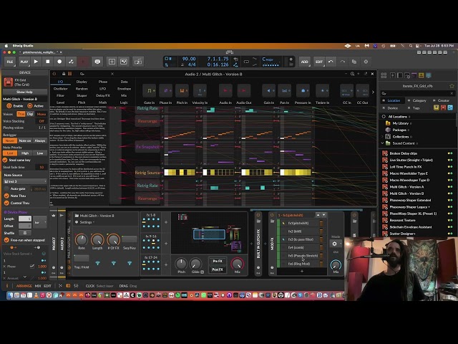Enable the Auto-gate checkbox
Screen dimensions: 458x344
coord(6,189)
